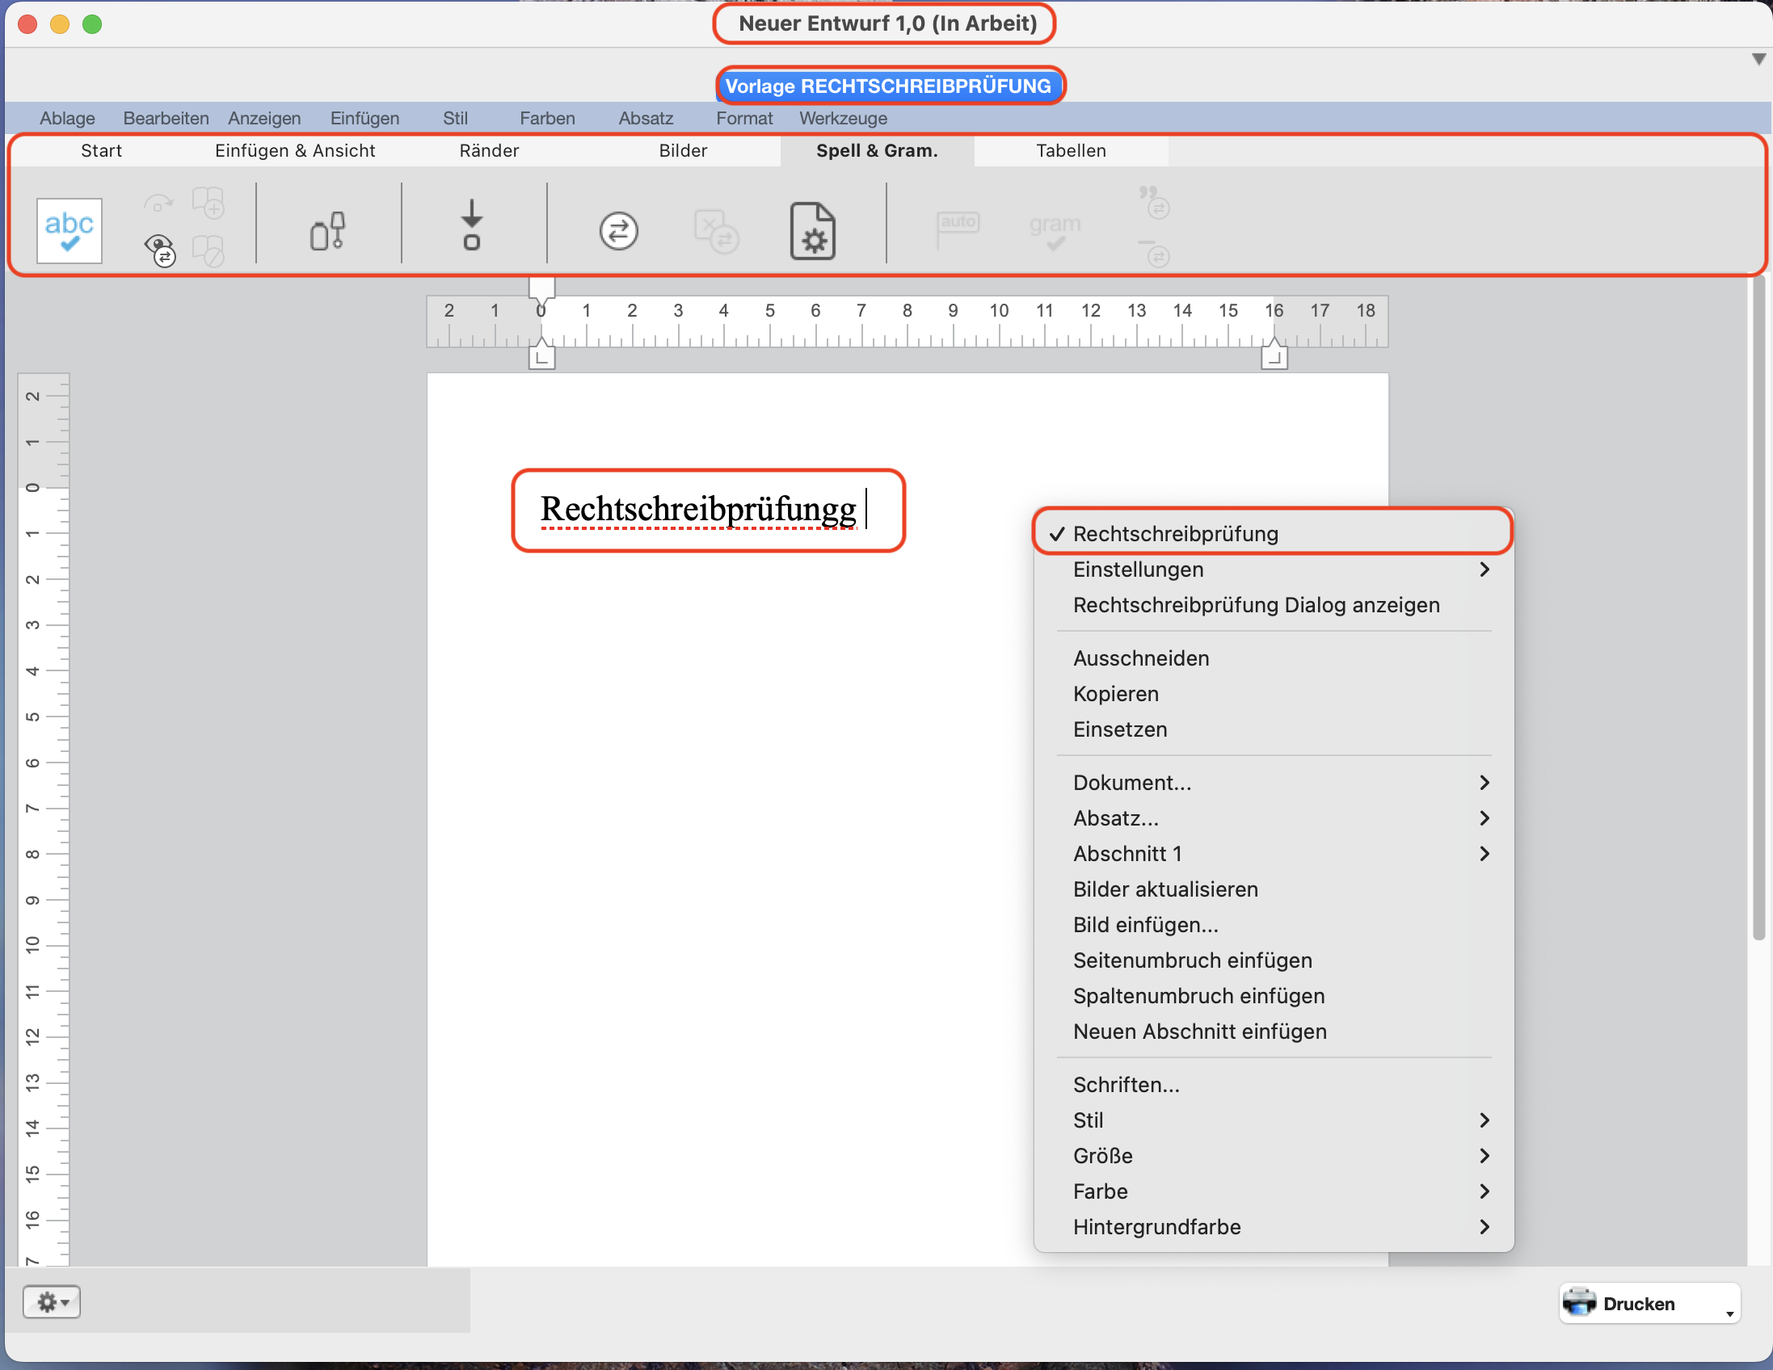Expand the Einstellungen submenu

pyautogui.click(x=1273, y=569)
